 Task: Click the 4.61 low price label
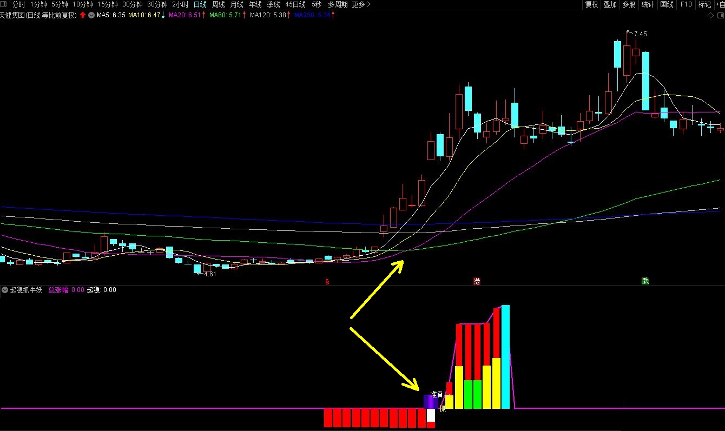pyautogui.click(x=210, y=274)
